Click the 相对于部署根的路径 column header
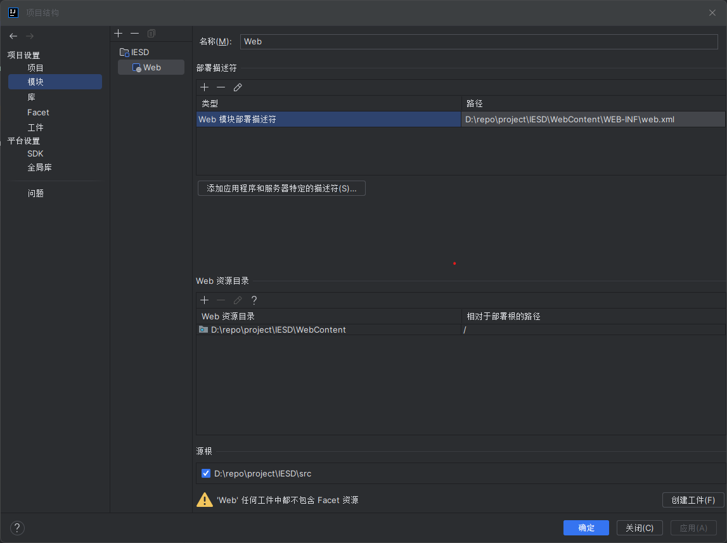 click(593, 316)
